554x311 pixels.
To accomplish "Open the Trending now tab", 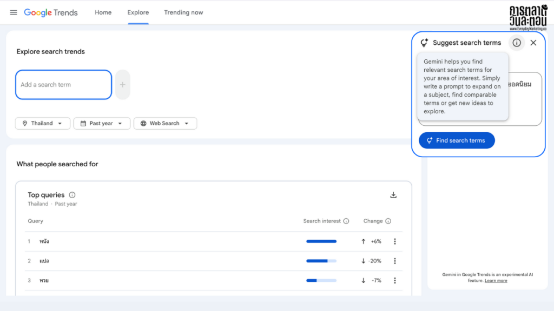I will click(183, 12).
